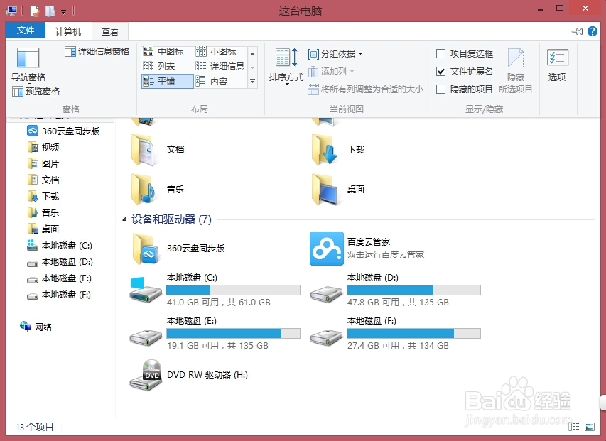Enable 项目复选框 item checkboxes
This screenshot has width=606, height=441.
click(440, 53)
